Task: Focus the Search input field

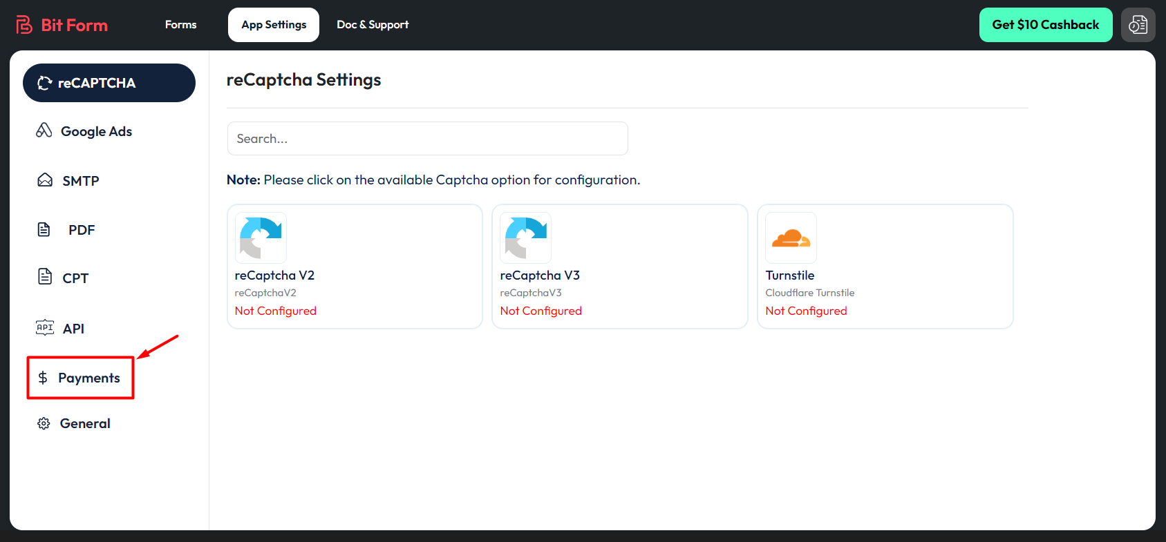Action: coord(427,139)
